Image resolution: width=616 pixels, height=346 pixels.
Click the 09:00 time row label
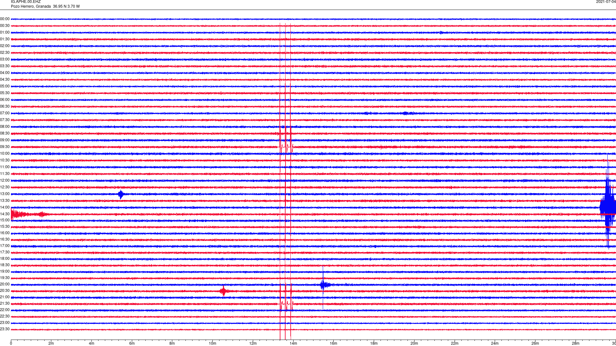pos(5,140)
